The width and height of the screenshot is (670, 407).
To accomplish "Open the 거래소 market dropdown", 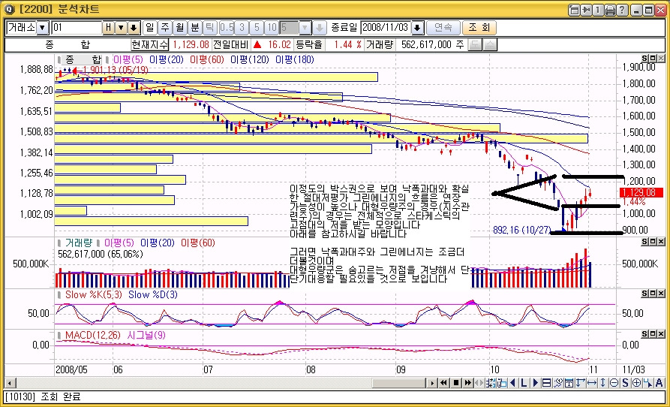I will 43,28.
